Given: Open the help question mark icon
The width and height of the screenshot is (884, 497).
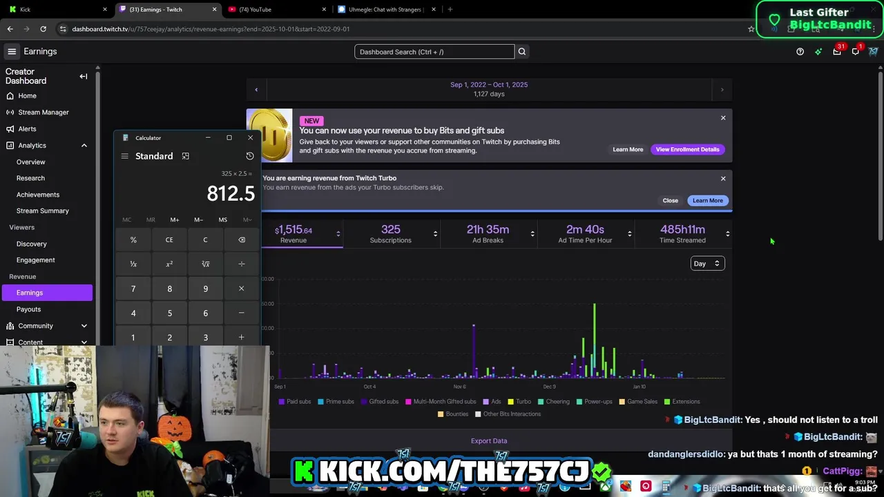Looking at the screenshot, I should click(800, 52).
